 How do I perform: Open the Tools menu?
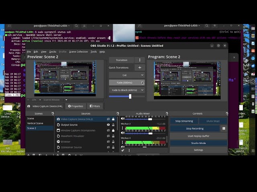[x=94, y=52]
